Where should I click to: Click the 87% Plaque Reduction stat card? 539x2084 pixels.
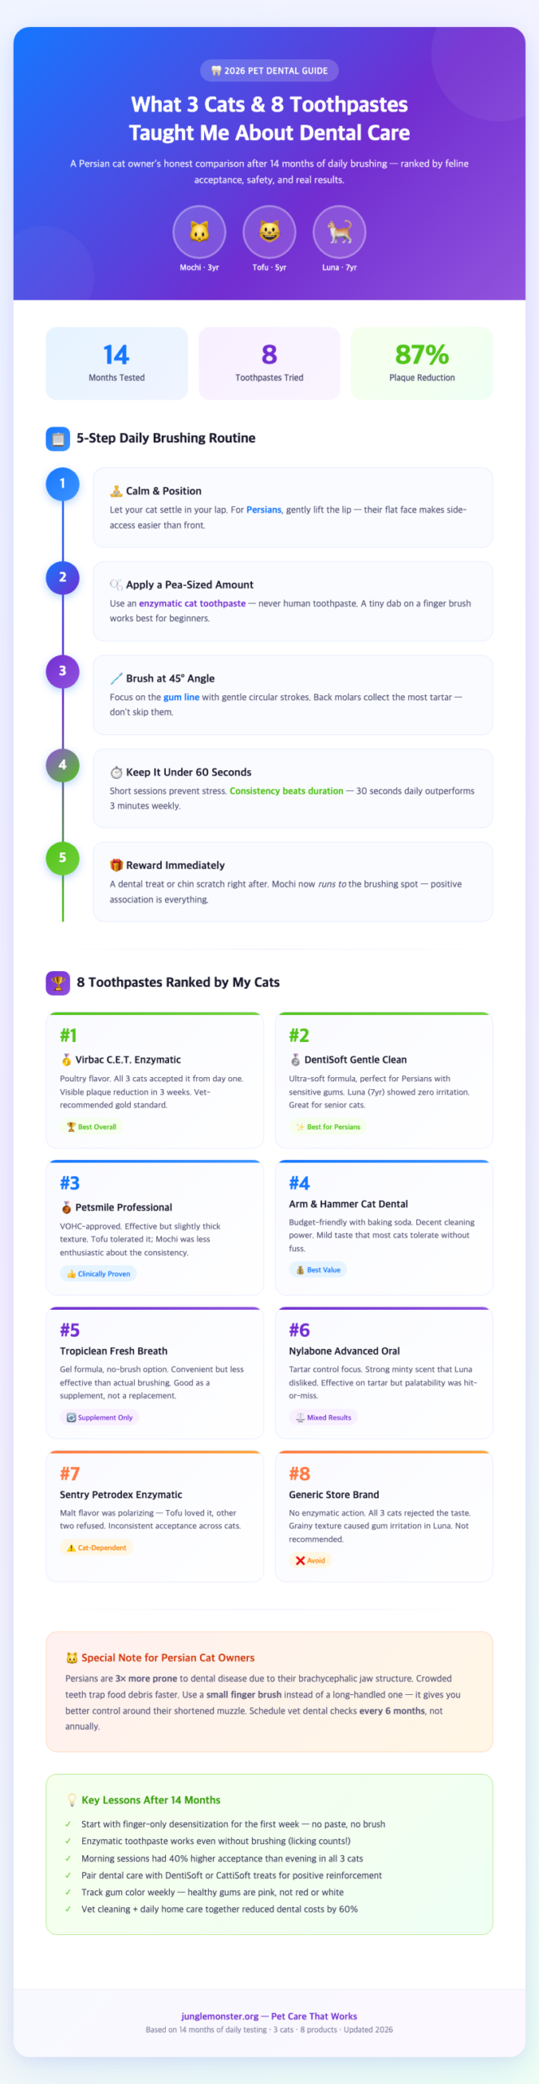tap(422, 363)
